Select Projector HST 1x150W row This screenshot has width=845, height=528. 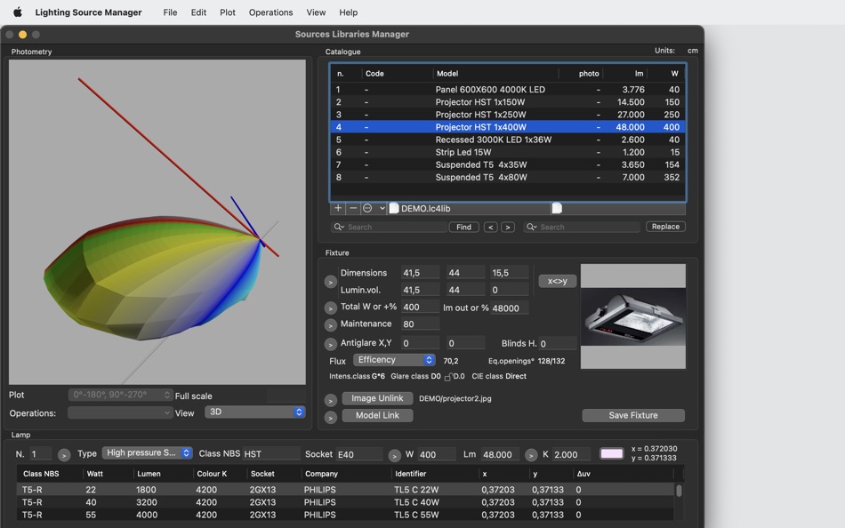[508, 102]
